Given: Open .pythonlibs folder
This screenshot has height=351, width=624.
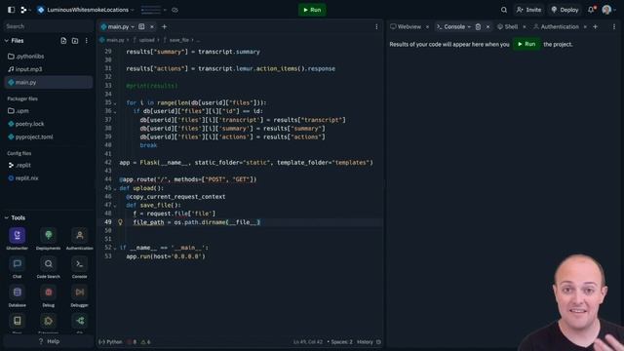Looking at the screenshot, I should (x=49, y=57).
